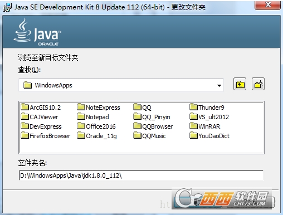The height and width of the screenshot is (215, 283).
Task: Select the Oracle_11g folder
Action: tap(97, 136)
